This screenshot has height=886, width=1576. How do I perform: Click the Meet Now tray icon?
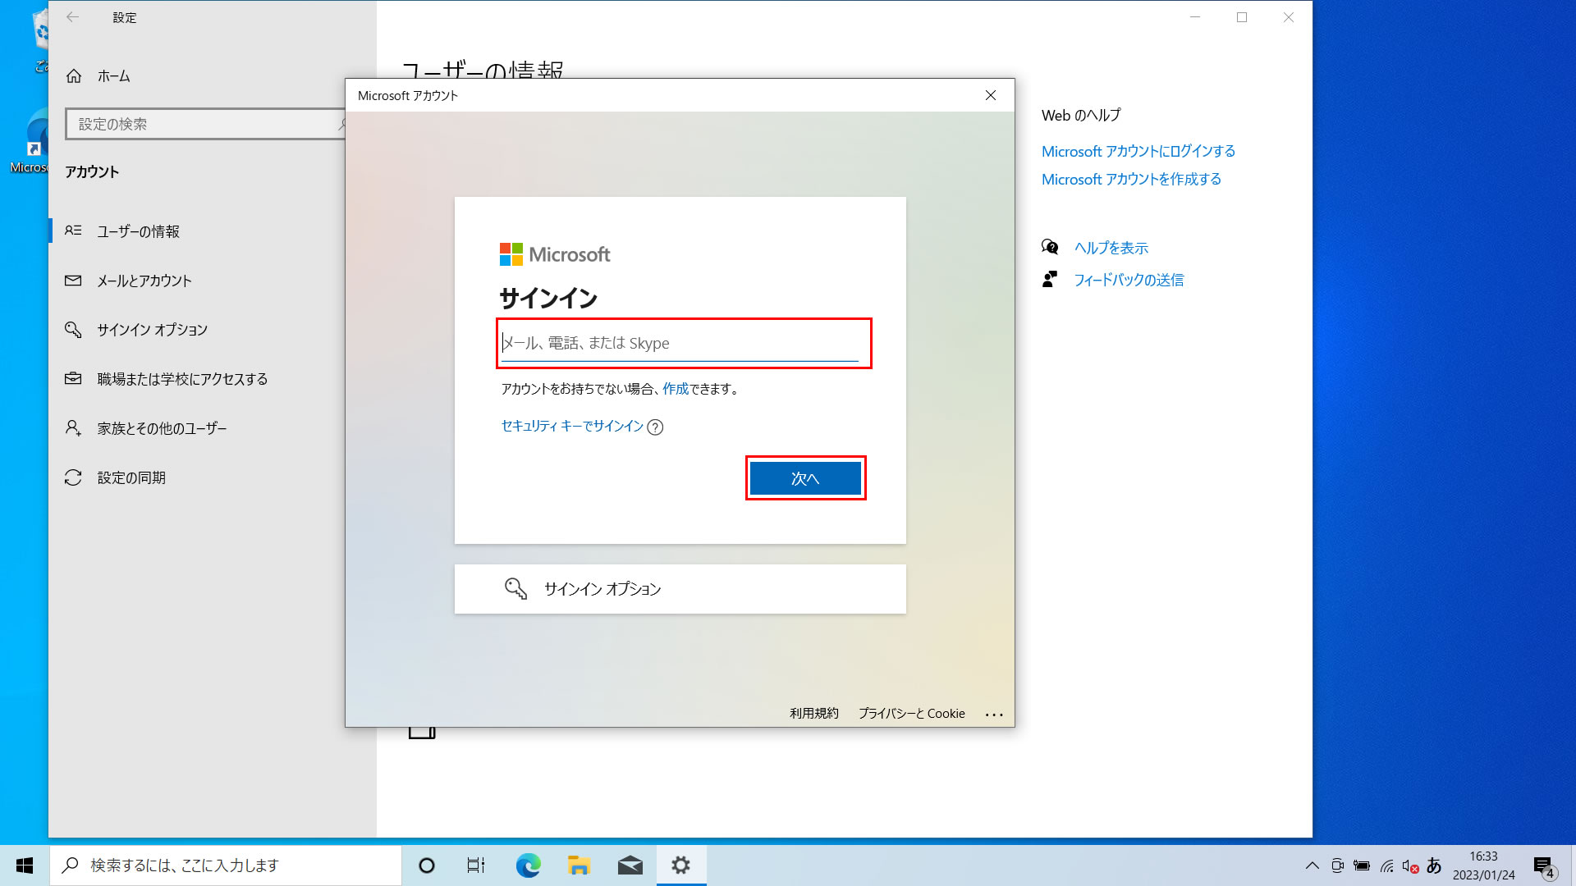point(1337,865)
